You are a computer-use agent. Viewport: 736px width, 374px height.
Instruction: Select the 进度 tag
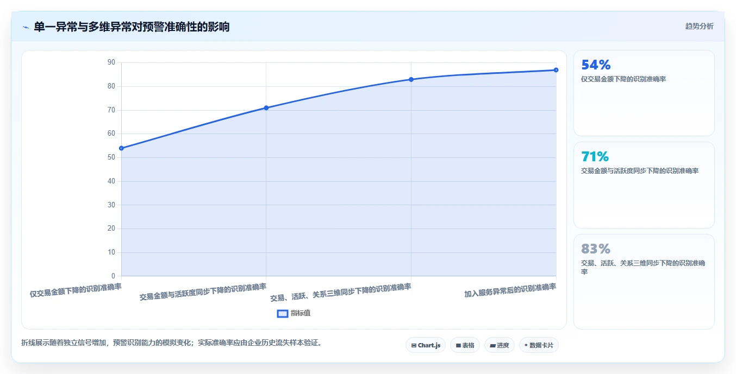tap(500, 345)
